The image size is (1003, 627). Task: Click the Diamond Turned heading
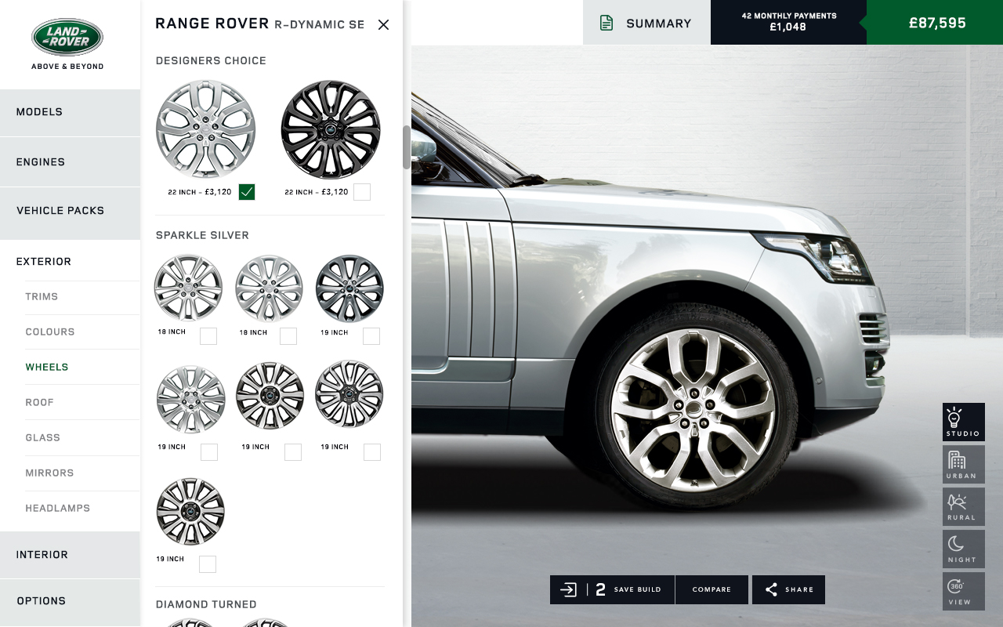(x=206, y=604)
